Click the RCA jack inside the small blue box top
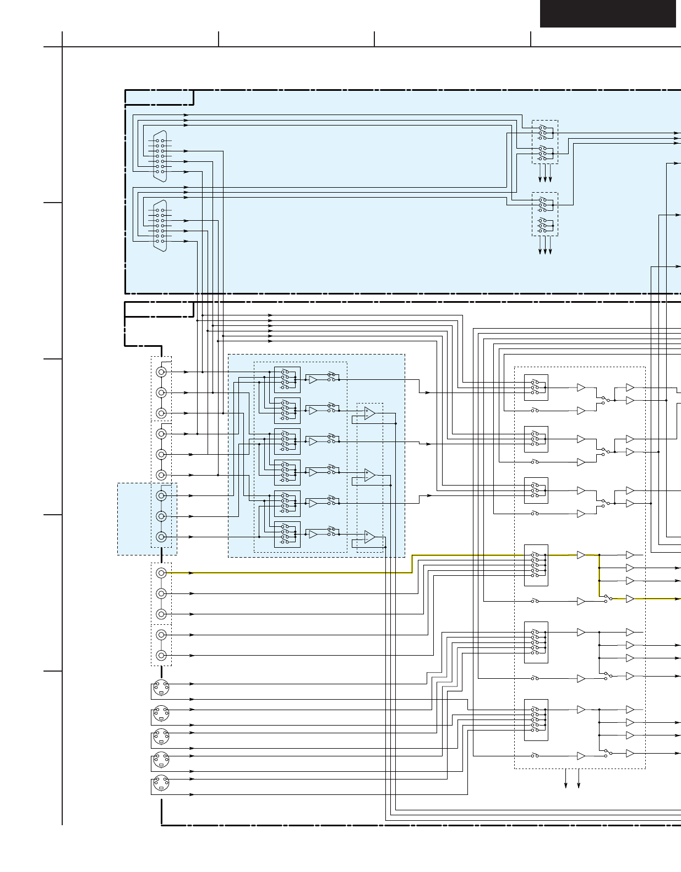This screenshot has height=872, width=681. 161,495
